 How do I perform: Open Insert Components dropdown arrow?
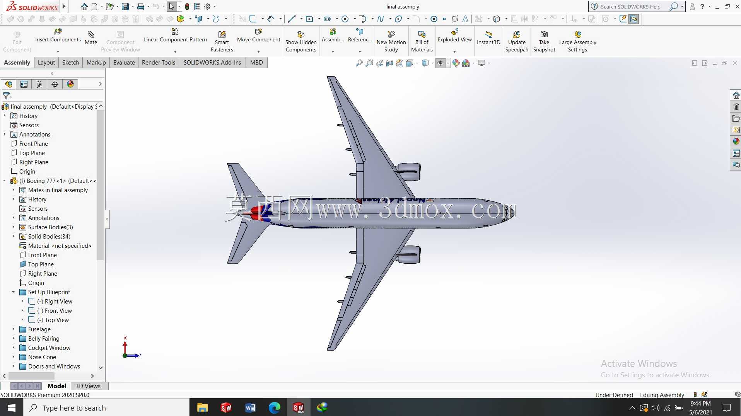[x=58, y=51]
